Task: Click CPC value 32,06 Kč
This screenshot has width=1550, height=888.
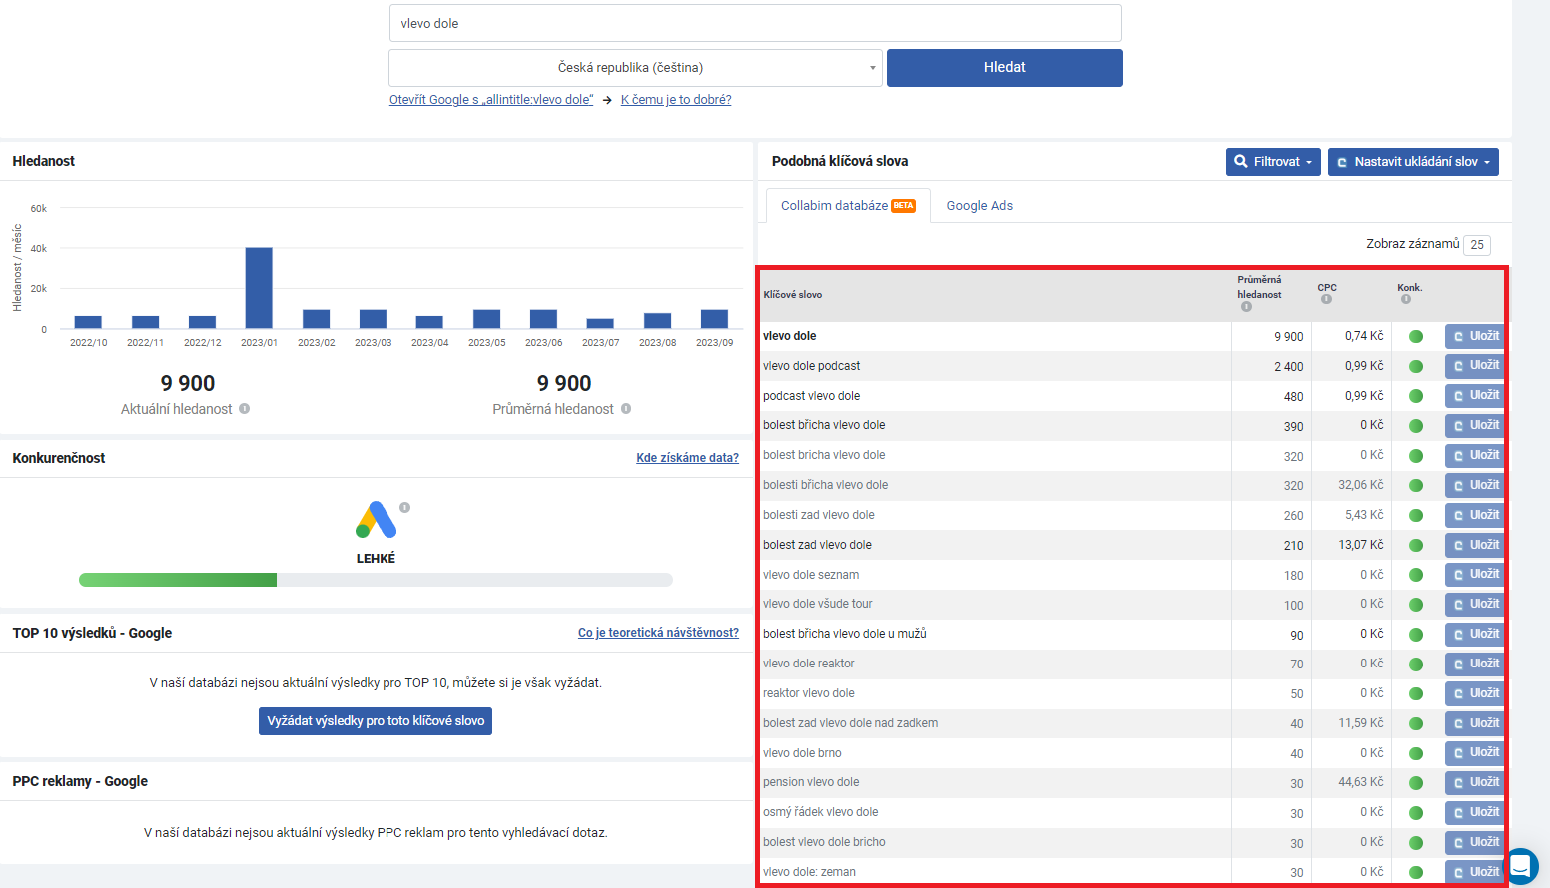Action: pyautogui.click(x=1361, y=485)
